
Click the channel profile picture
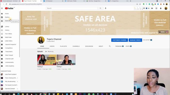[x=41, y=40]
